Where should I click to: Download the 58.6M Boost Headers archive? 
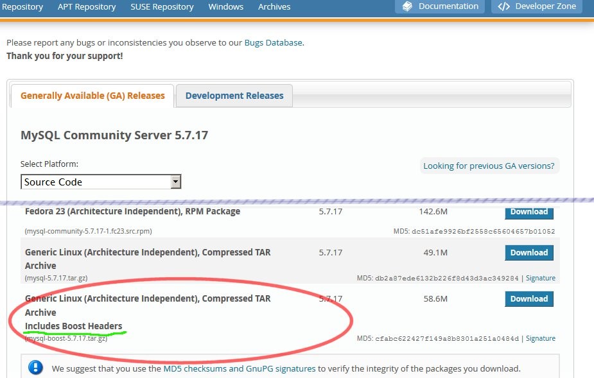pos(529,299)
